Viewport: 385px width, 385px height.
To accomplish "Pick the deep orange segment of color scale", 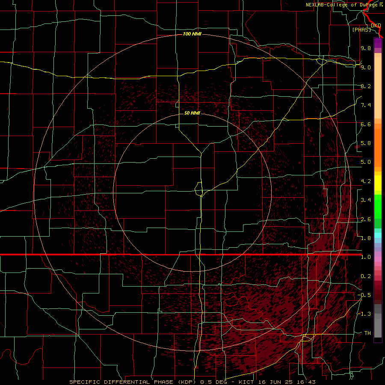I will [378, 147].
